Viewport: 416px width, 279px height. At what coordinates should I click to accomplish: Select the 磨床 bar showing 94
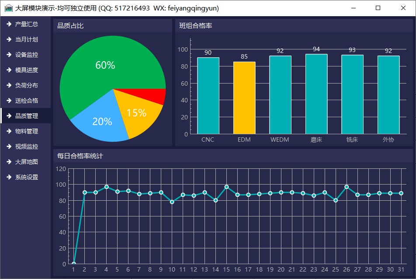316,94
